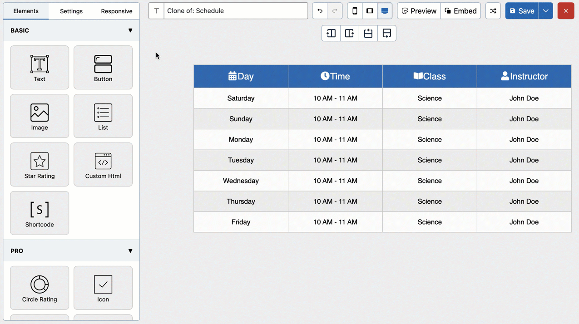Screen dimensions: 579x324
Task: Insert a column to the right
Action: [x=350, y=33]
